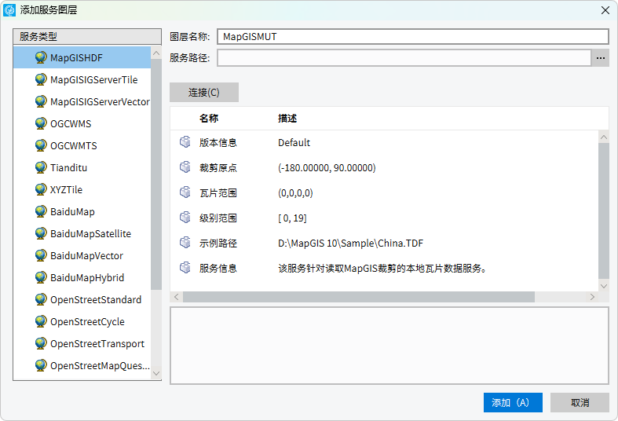
Task: Click the properties table scroll-up arrow
Action: pyautogui.click(x=603, y=137)
